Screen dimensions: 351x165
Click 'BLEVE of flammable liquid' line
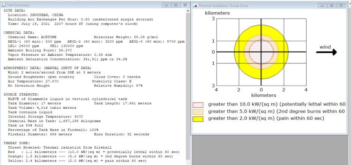click(x=67, y=99)
